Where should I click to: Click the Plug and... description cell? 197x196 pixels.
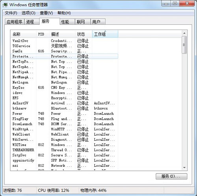click(x=61, y=119)
